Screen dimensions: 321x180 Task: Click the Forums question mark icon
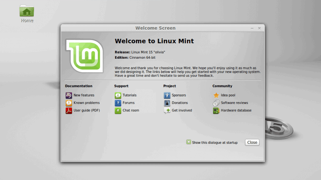118,103
